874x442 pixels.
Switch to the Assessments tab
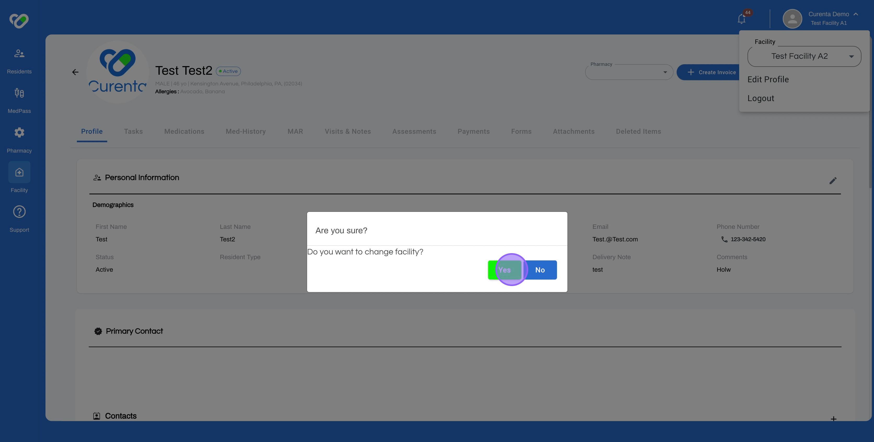pyautogui.click(x=414, y=132)
